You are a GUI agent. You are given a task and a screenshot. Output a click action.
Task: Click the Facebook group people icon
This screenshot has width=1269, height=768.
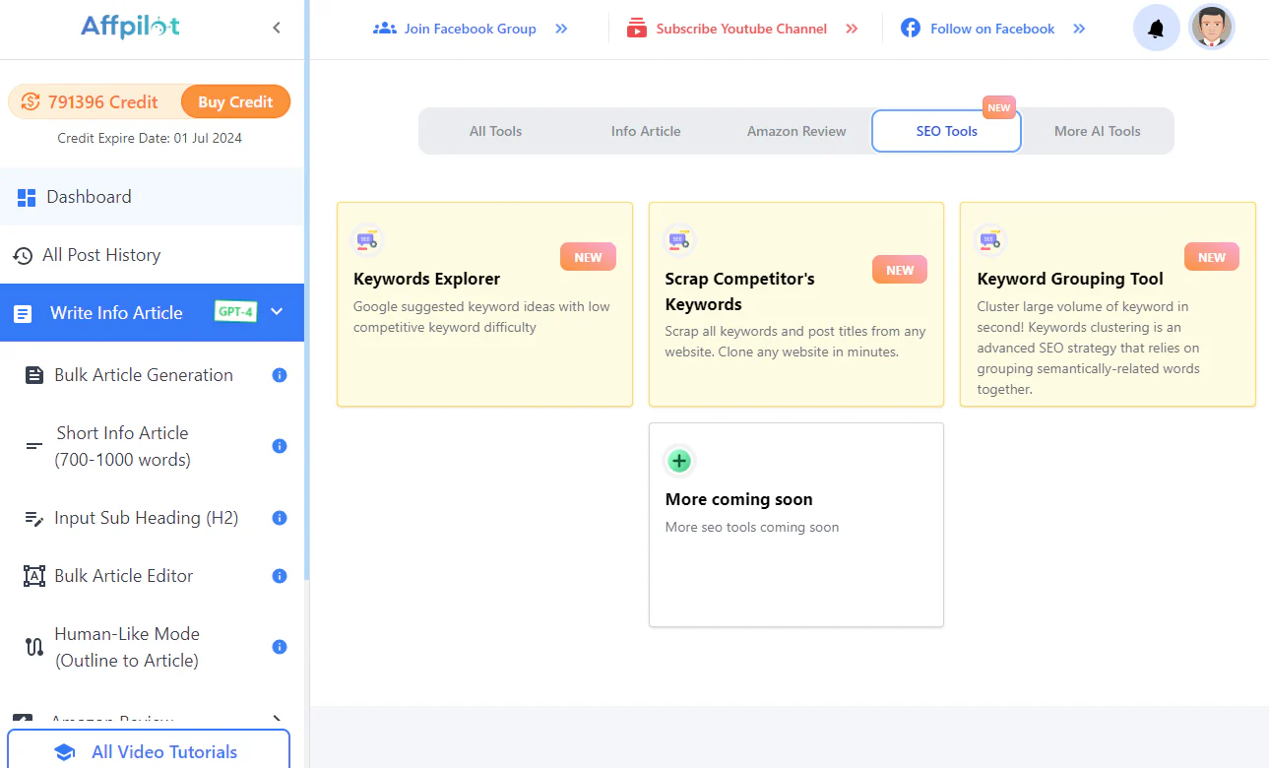point(385,29)
